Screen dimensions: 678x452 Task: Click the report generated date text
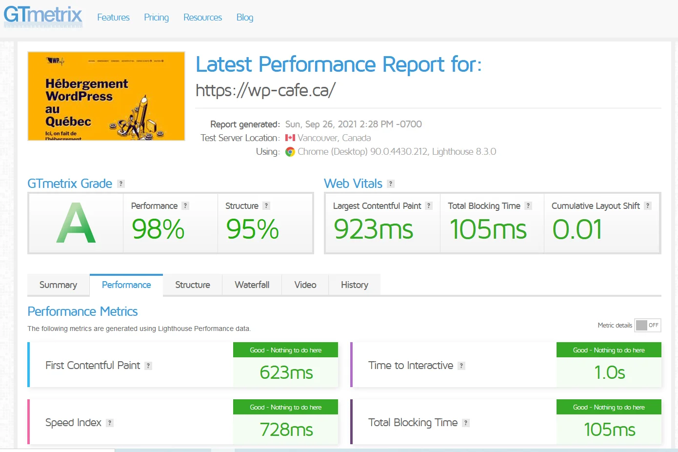(x=354, y=124)
